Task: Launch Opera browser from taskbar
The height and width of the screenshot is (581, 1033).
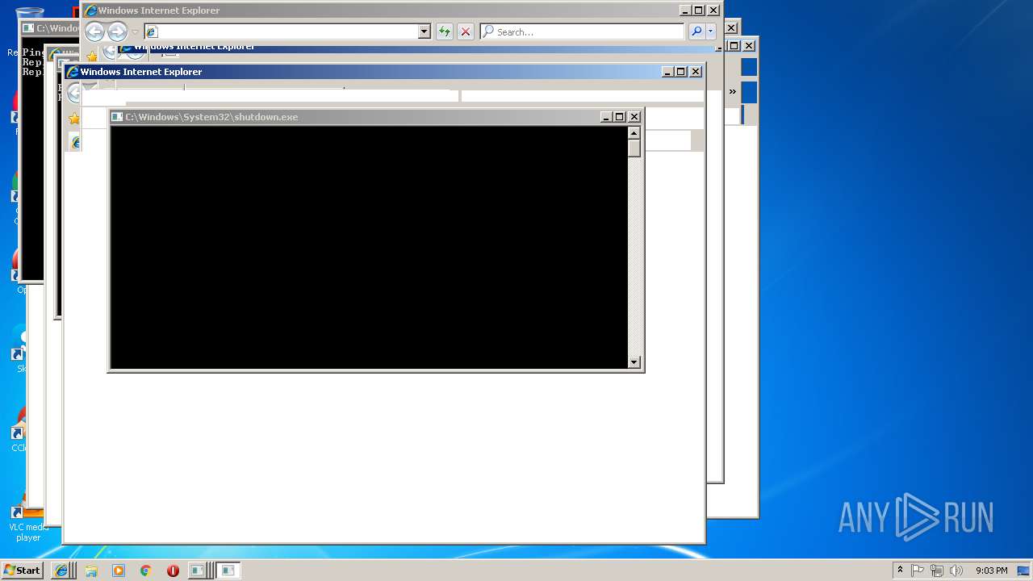Action: [x=173, y=571]
